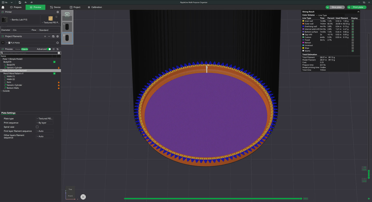The width and height of the screenshot is (372, 202).
Task: Click the Slice plate button
Action: [x=337, y=7]
